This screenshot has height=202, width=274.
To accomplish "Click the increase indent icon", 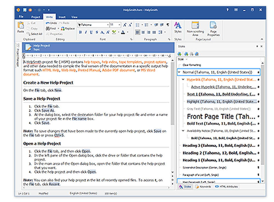I will (162, 25).
